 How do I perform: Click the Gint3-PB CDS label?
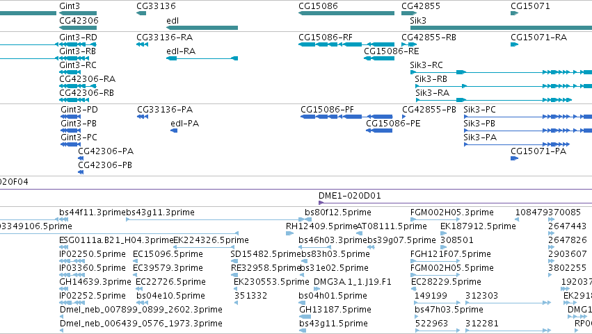pos(79,124)
